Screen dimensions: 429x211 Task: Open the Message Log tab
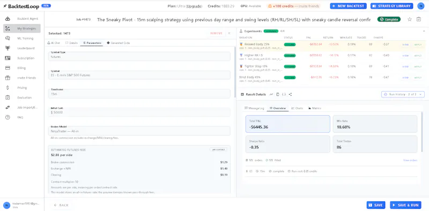pos(254,108)
